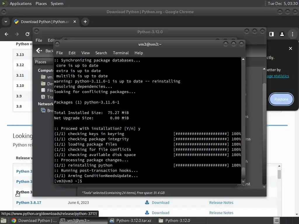The width and height of the screenshot is (299, 224).
Task: Toggle Chrome side panel icon
Action: pyautogui.click(x=272, y=34)
